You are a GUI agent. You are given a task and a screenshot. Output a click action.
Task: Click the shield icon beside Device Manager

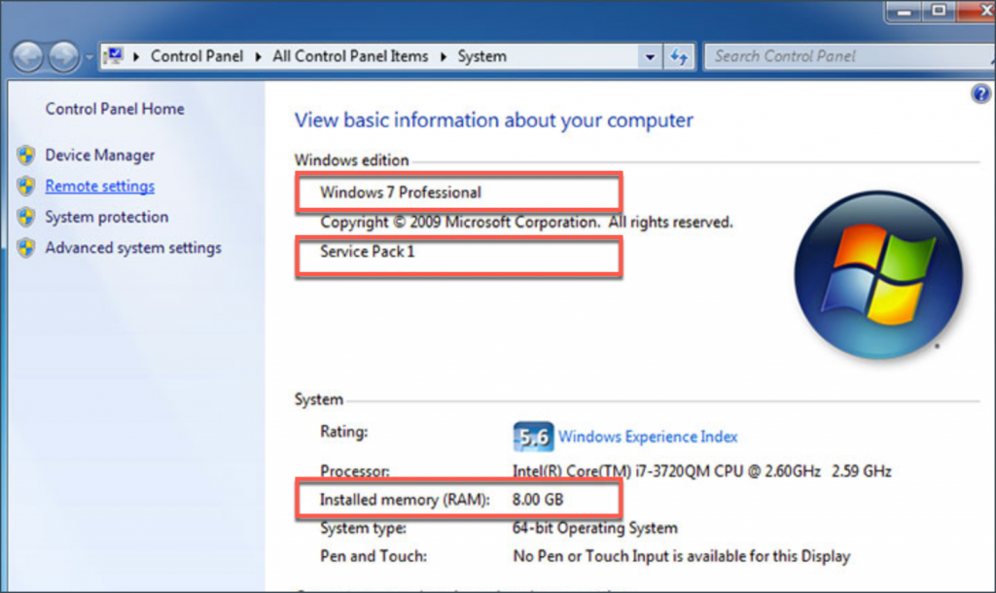point(27,155)
